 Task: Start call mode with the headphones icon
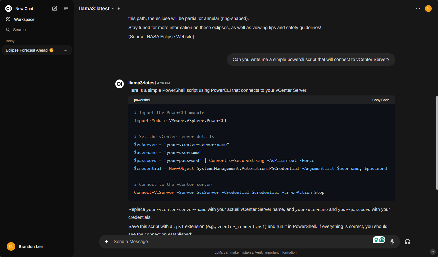click(408, 242)
